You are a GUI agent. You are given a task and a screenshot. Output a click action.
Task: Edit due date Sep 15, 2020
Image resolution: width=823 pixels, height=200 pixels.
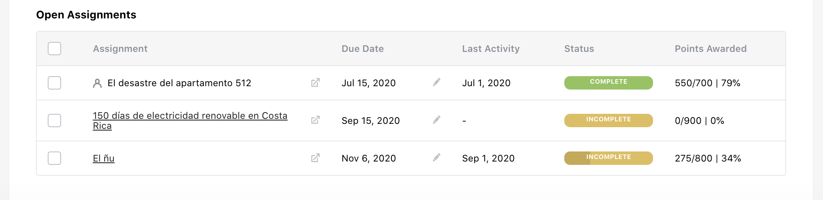click(x=437, y=120)
